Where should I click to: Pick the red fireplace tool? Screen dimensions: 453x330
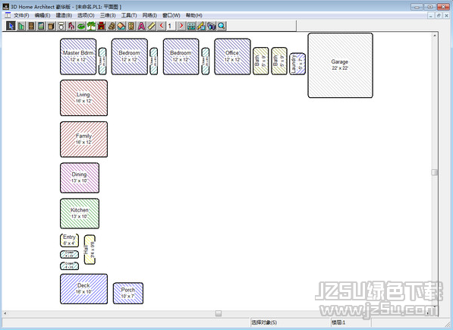click(102, 27)
